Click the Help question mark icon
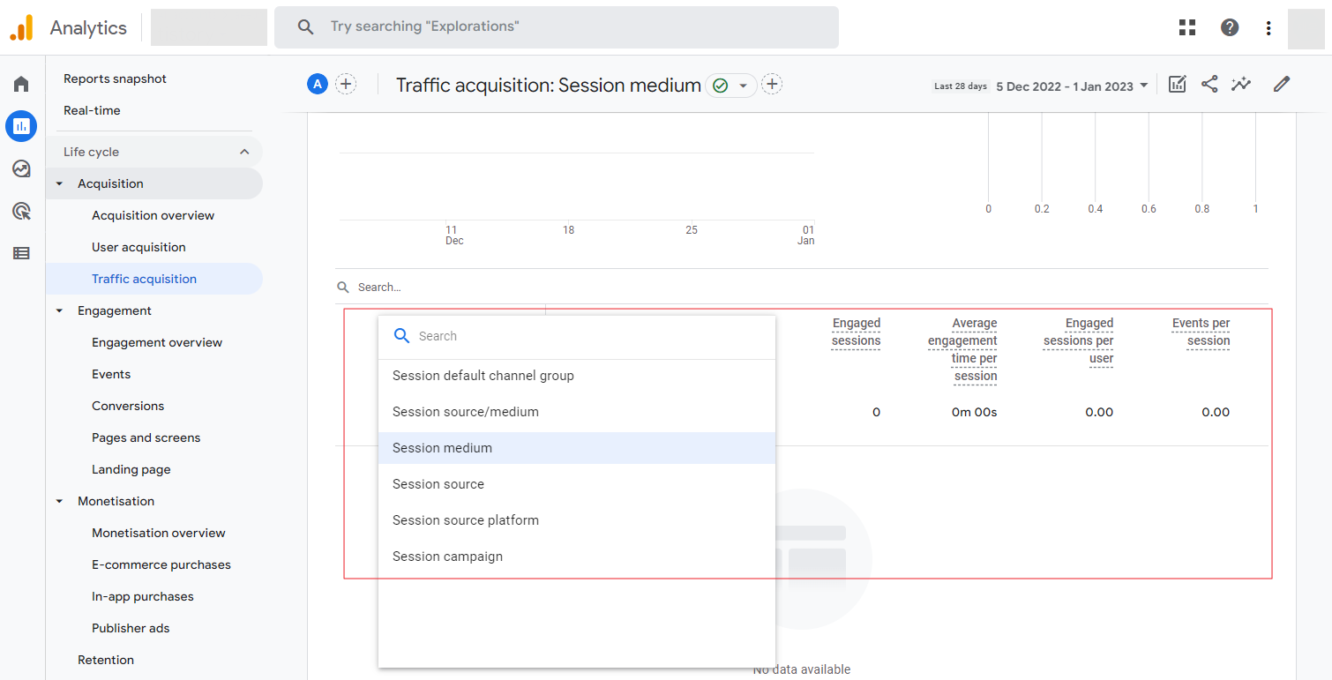The height and width of the screenshot is (680, 1332). (1230, 27)
